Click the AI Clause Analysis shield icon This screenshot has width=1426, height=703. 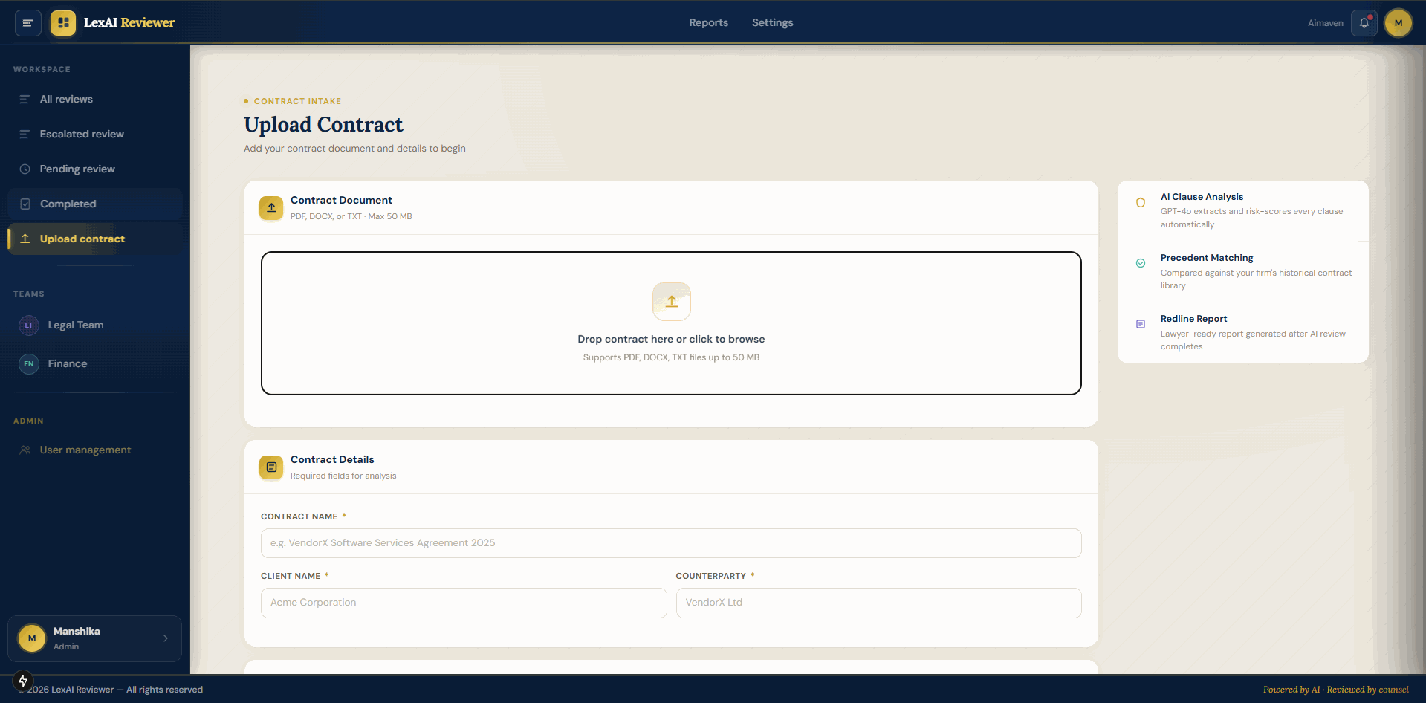click(1141, 203)
